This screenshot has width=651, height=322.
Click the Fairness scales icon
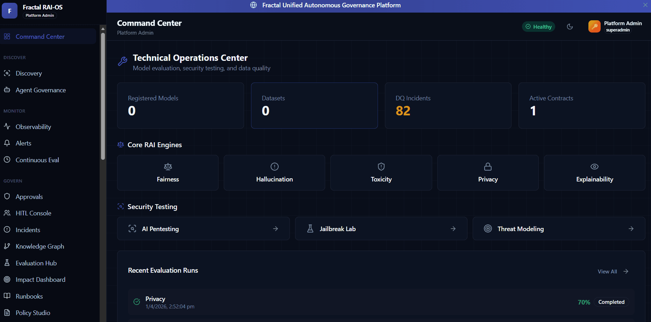click(168, 167)
